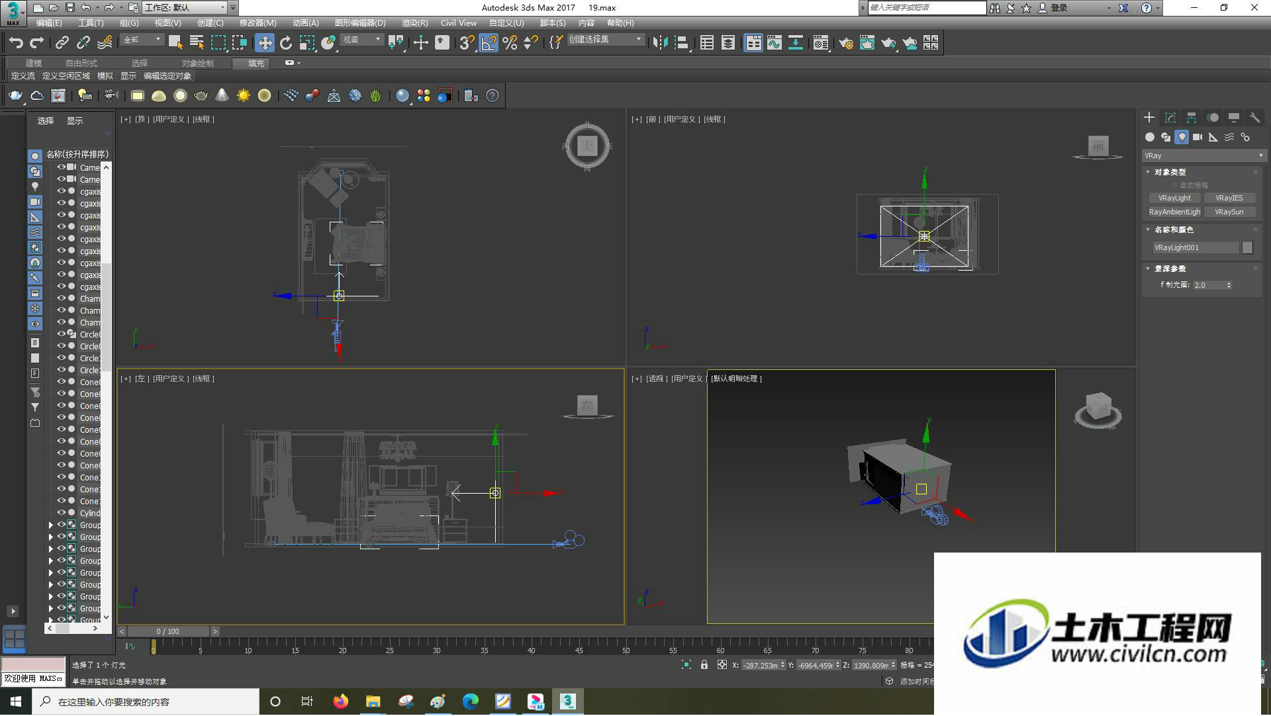Toggle Percent Snap on the main toolbar
1271x716 pixels.
click(x=510, y=43)
